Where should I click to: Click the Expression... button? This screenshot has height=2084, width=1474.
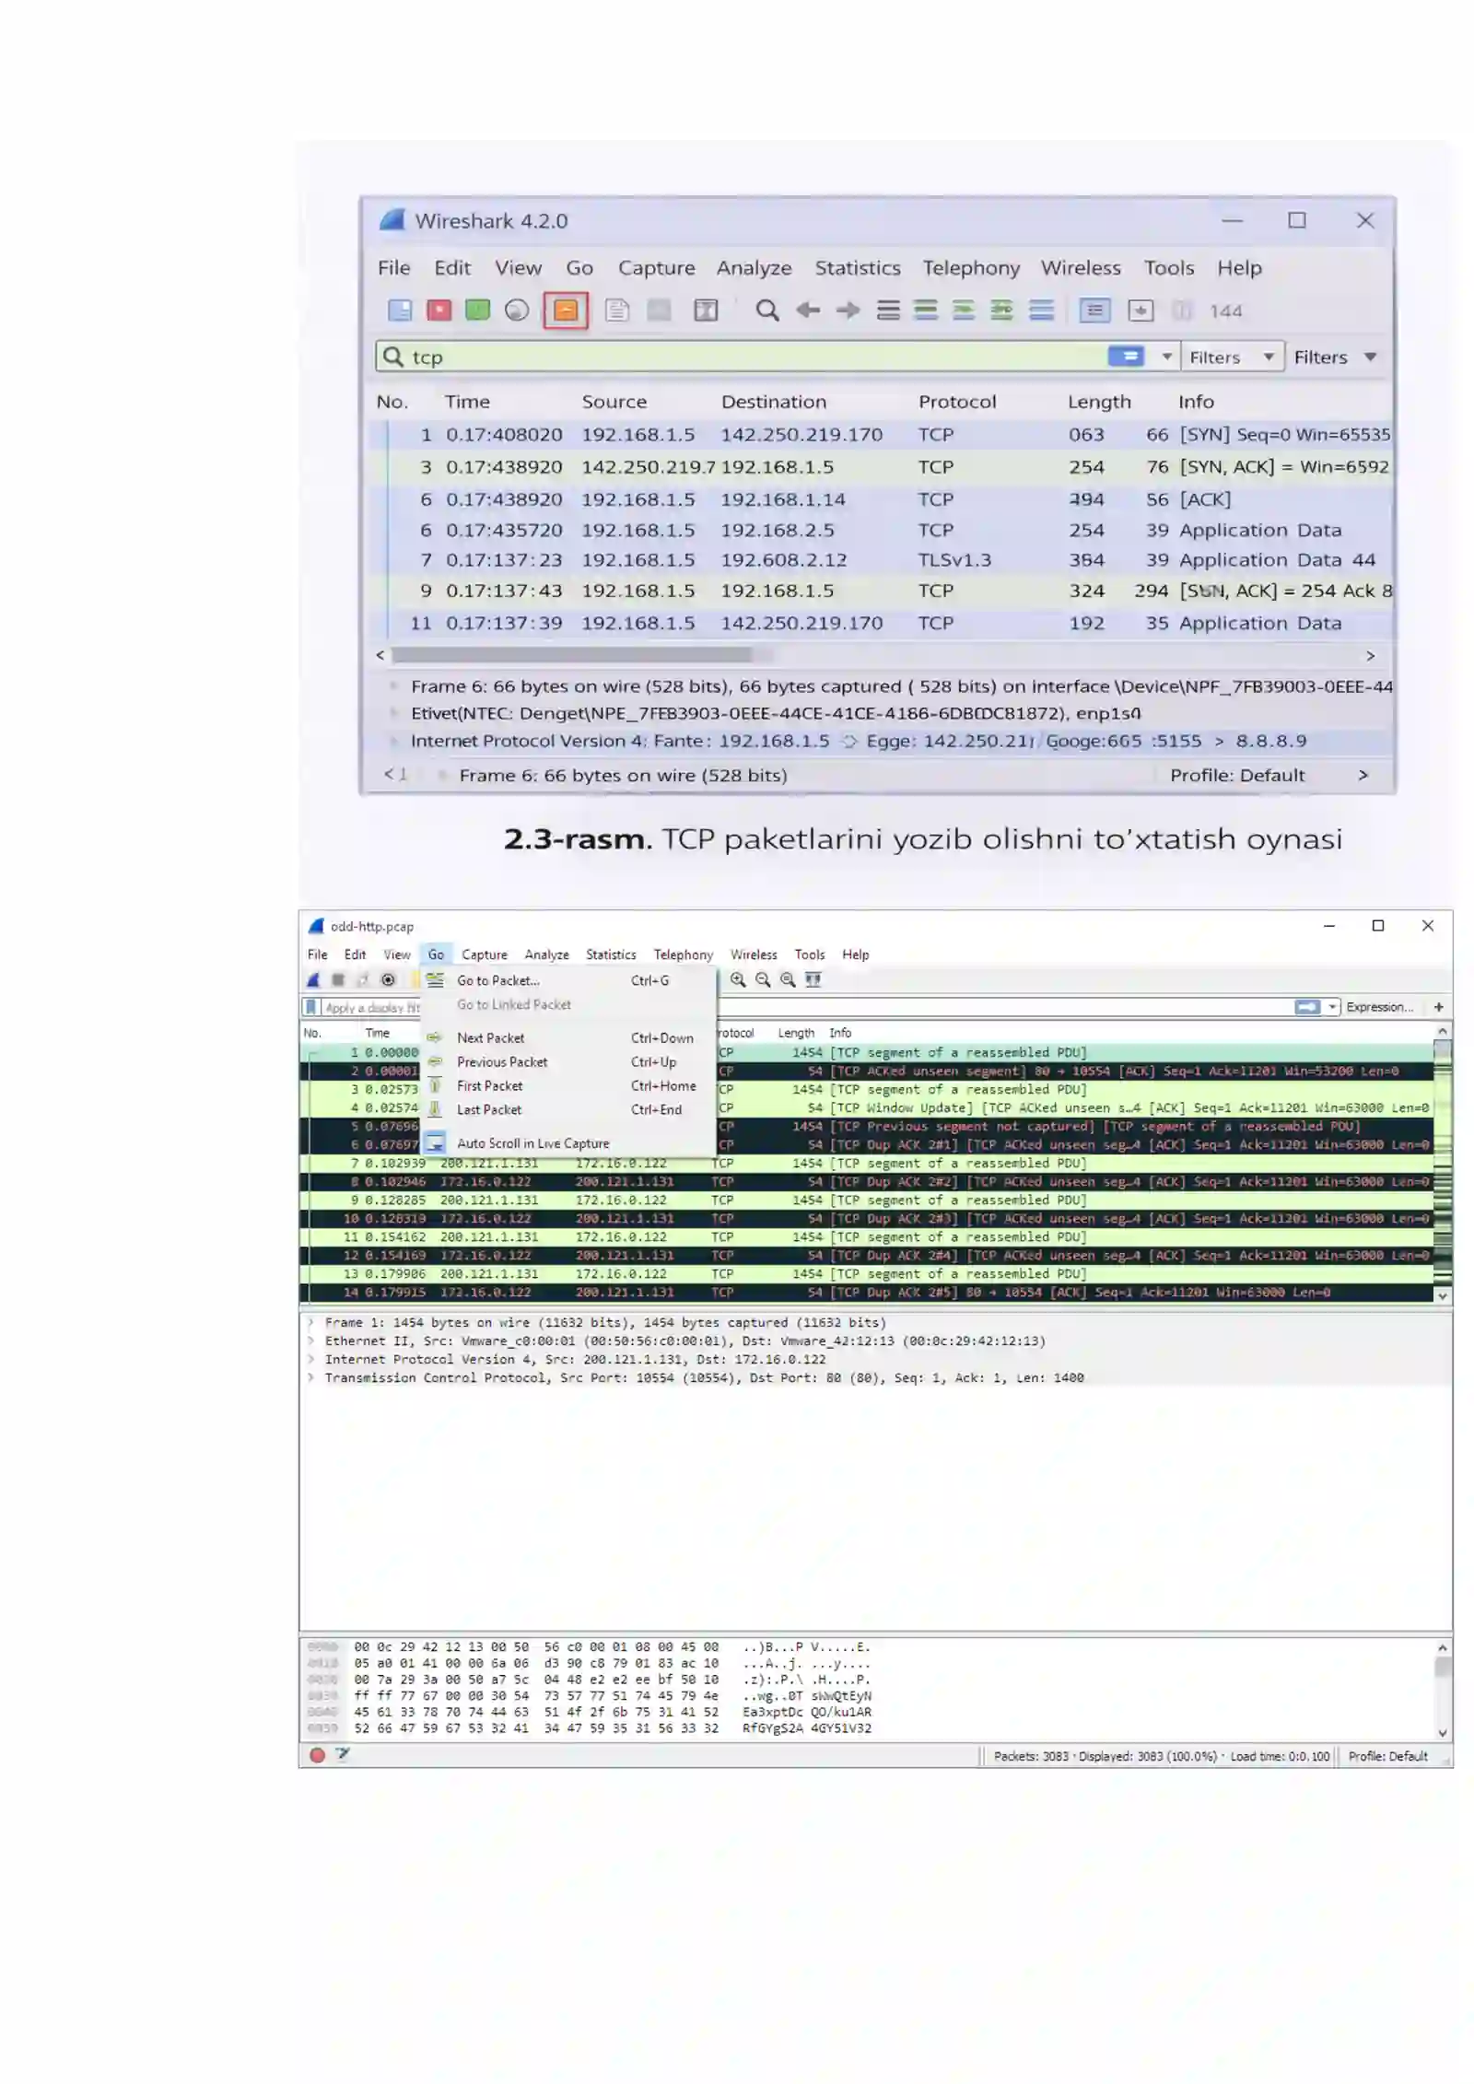[1379, 1007]
